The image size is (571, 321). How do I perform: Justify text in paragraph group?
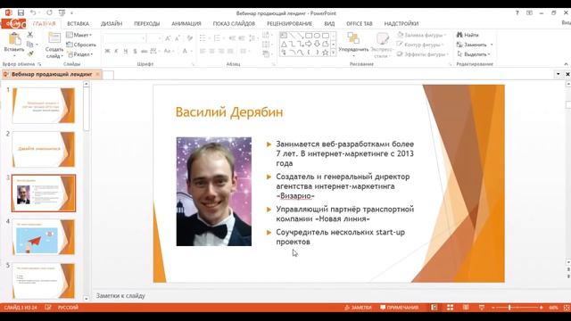click(x=230, y=51)
